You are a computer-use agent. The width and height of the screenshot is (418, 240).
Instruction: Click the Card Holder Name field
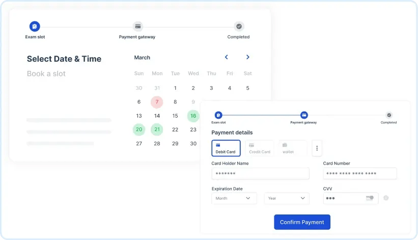click(x=261, y=174)
